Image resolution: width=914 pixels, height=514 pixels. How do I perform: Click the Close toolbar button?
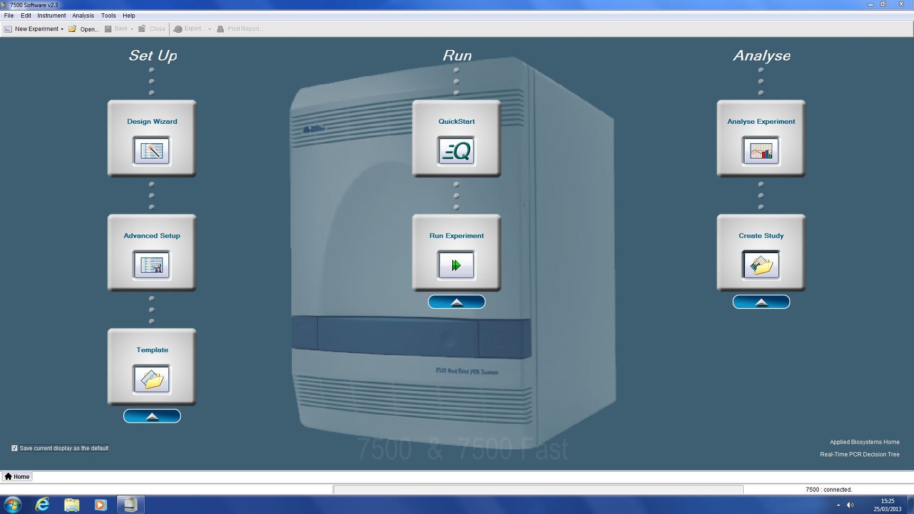pos(152,29)
